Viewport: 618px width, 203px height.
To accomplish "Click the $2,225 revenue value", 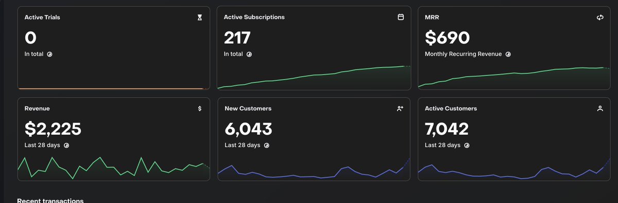I will 53,129.
